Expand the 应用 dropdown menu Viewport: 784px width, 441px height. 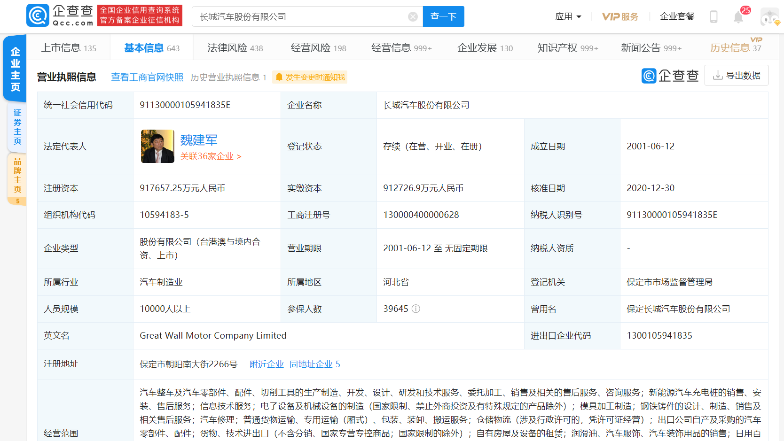(568, 17)
